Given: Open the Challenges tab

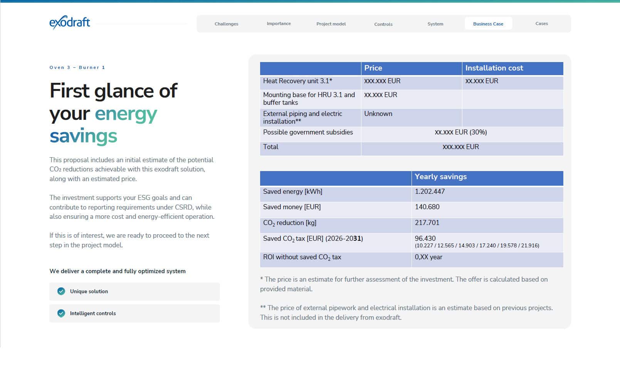Looking at the screenshot, I should pos(227,24).
